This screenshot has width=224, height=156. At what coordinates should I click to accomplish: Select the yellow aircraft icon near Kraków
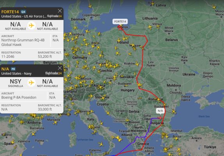point(137,64)
